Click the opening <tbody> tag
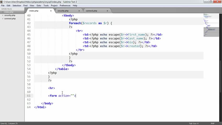Image resolution: width=222 pixels, height=125 pixels. pyautogui.click(x=68, y=15)
